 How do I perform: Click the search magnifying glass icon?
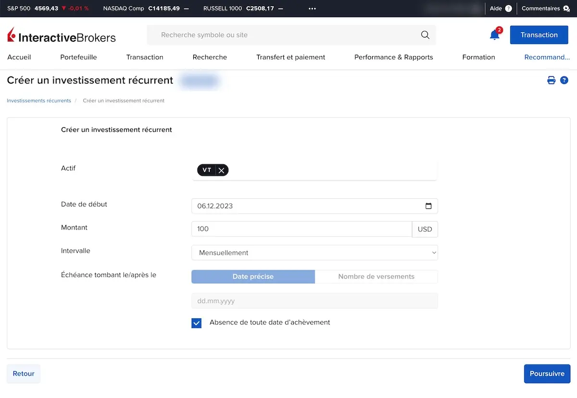pos(425,35)
